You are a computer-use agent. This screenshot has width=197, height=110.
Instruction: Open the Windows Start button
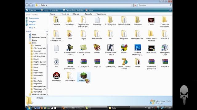click(x=29, y=108)
